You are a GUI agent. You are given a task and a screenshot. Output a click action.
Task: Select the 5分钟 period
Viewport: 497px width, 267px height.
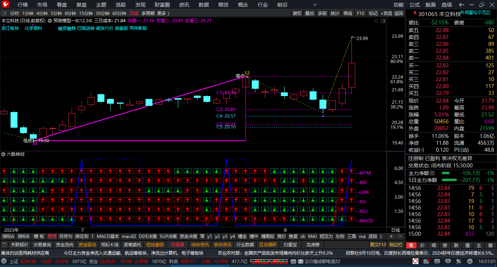pyautogui.click(x=56, y=13)
